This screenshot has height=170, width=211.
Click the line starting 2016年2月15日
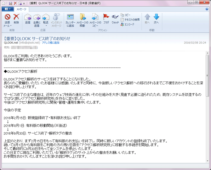pos(42,118)
